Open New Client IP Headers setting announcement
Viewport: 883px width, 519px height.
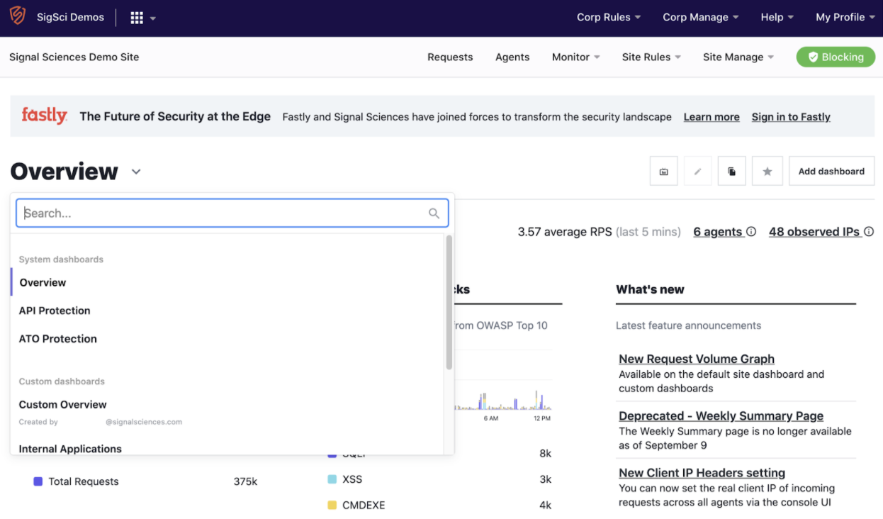[x=702, y=473]
